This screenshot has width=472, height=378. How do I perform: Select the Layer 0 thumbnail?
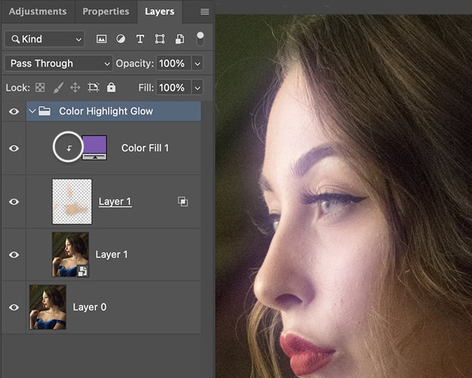[x=48, y=307]
